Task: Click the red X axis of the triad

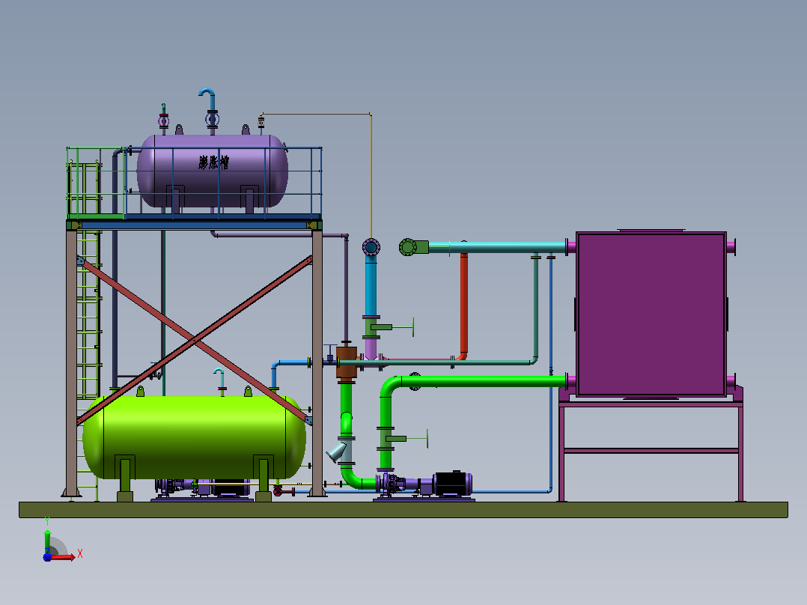Action: (x=63, y=557)
